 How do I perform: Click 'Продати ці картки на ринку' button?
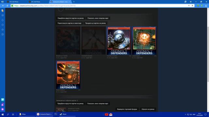point(95,23)
